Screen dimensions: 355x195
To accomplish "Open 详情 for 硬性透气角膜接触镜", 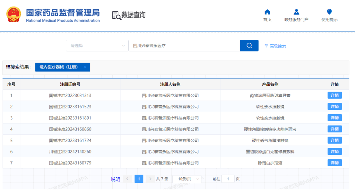I will [335, 140].
